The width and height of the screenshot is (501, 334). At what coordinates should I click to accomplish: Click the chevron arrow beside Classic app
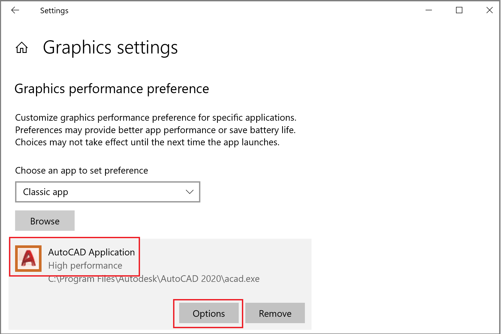(x=189, y=192)
